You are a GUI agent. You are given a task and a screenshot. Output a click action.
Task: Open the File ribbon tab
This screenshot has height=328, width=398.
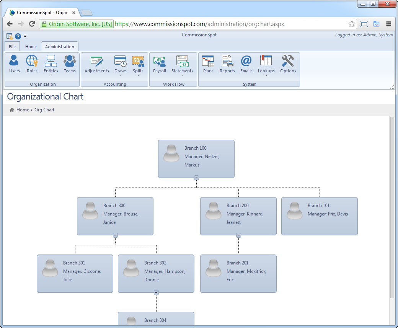(x=12, y=47)
